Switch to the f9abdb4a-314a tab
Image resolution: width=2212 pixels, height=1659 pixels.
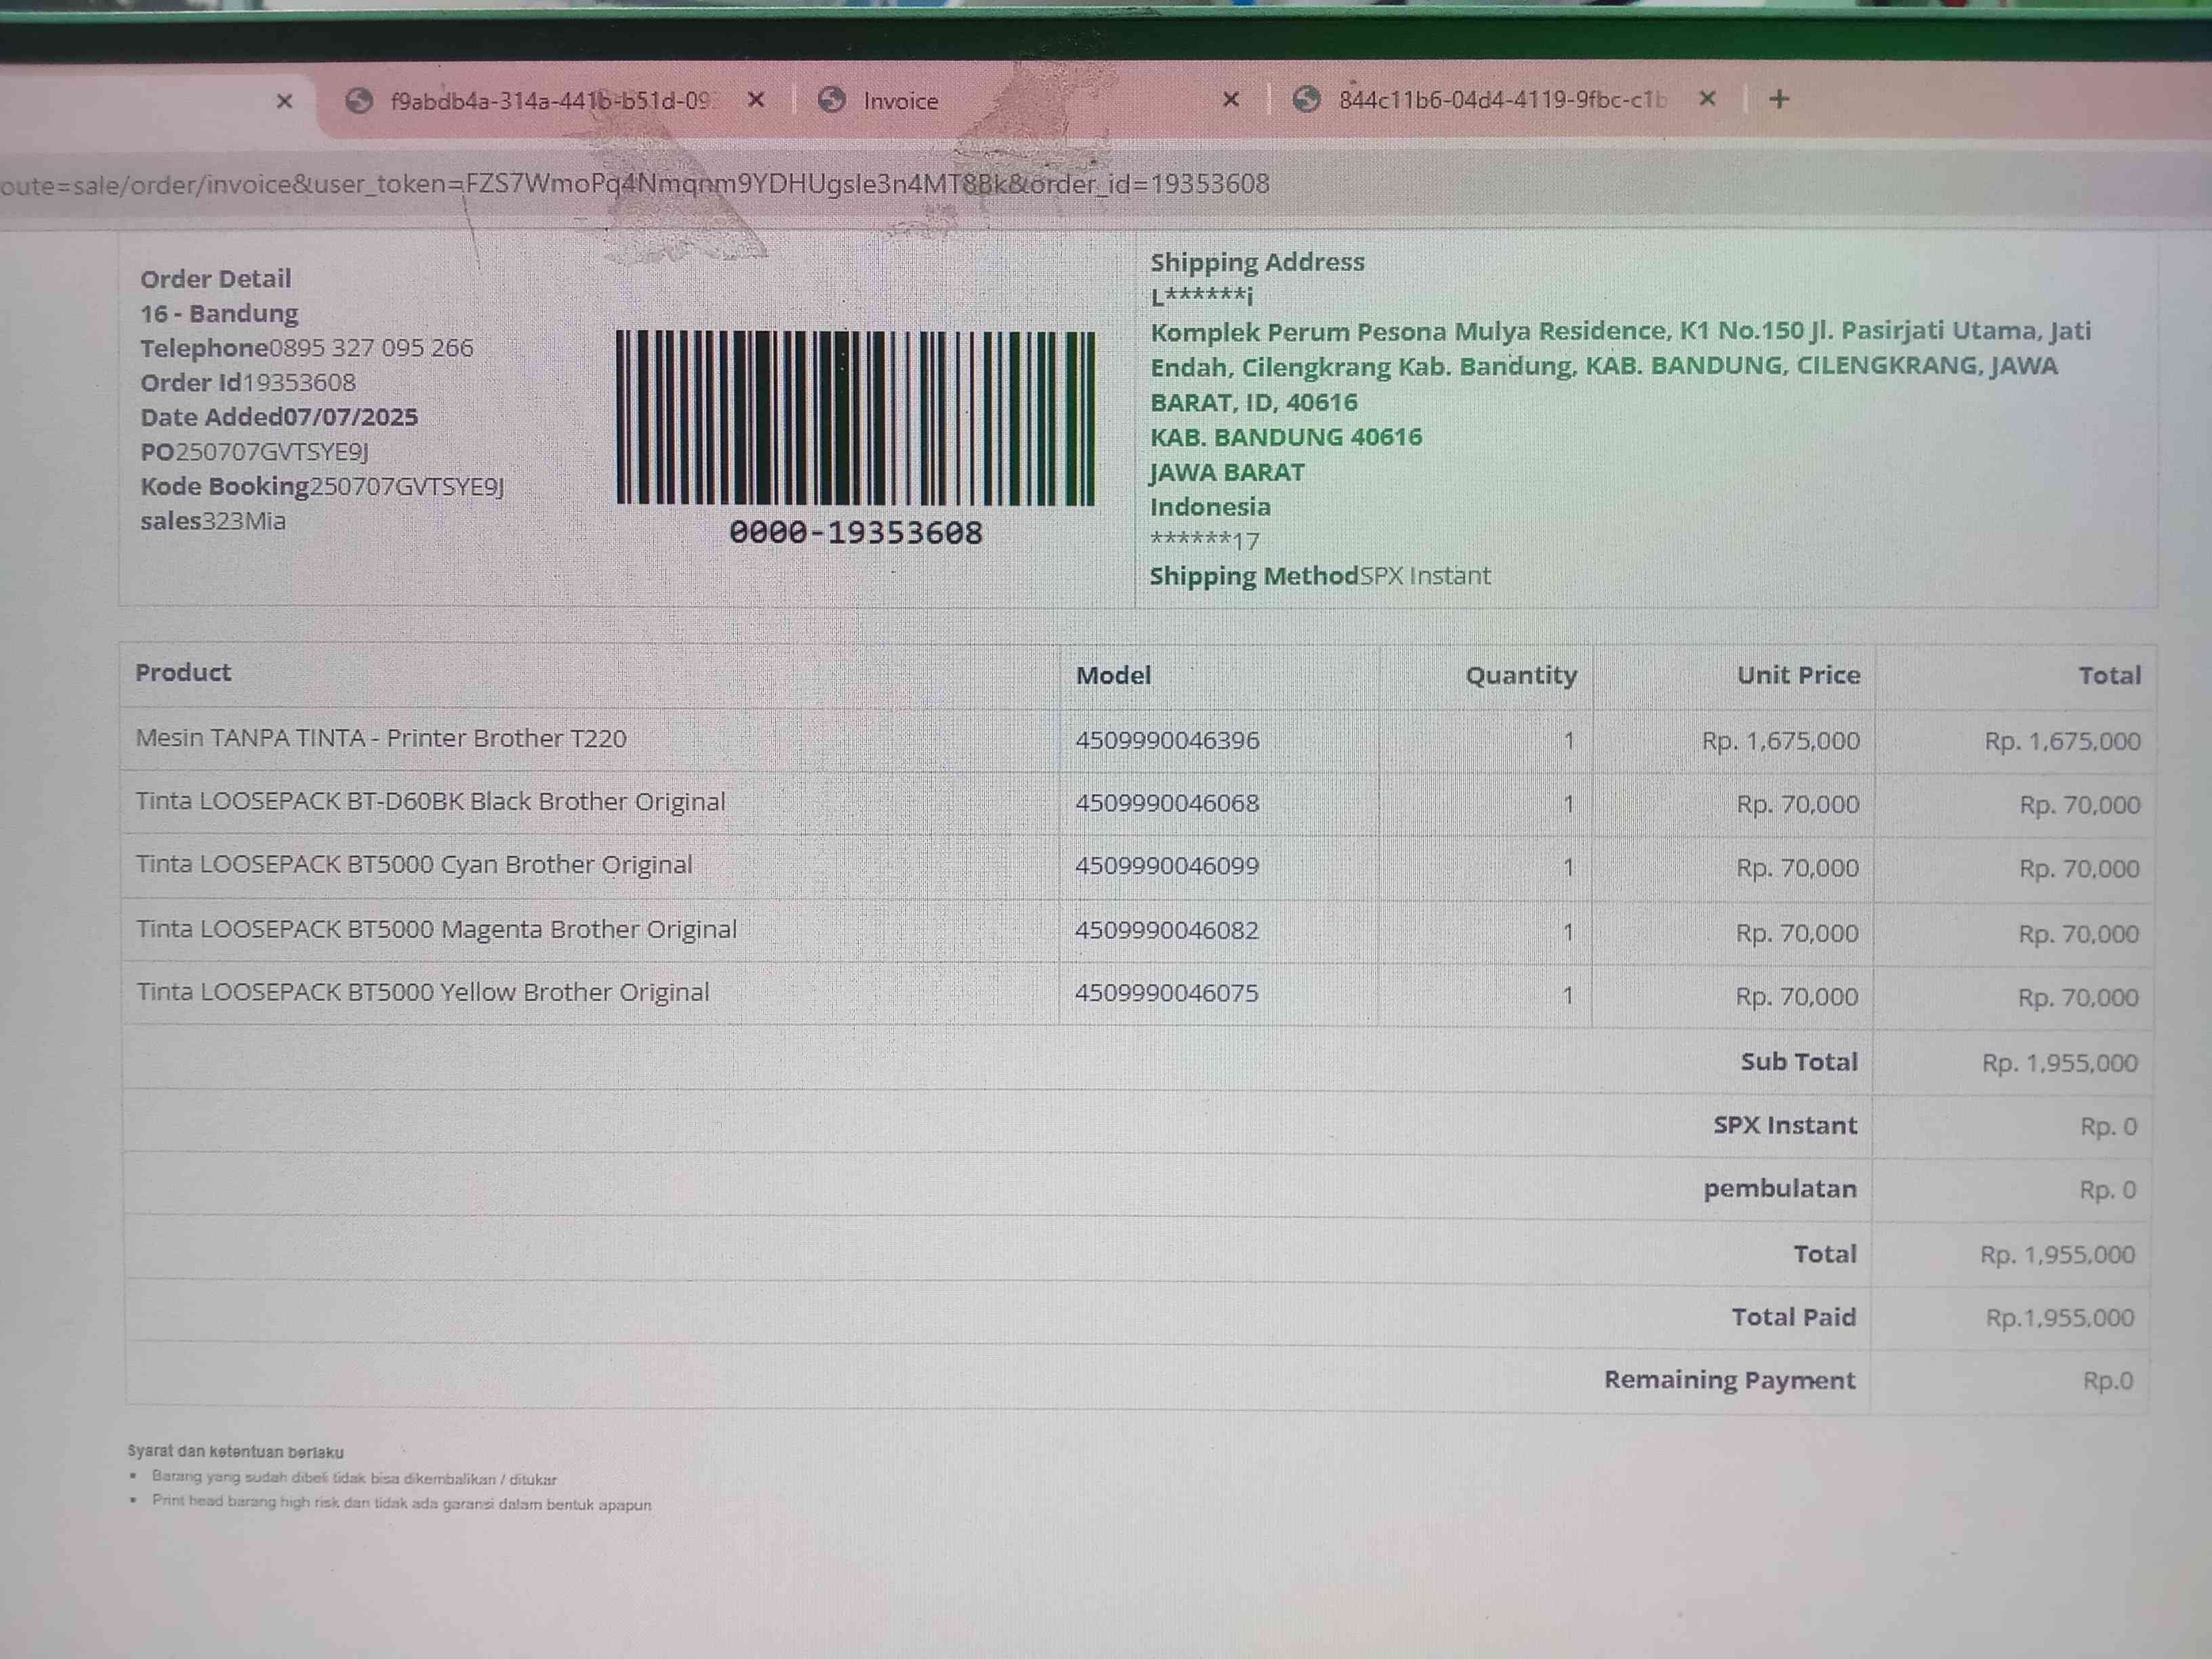coord(549,101)
